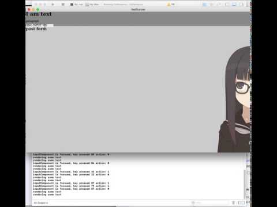Open the destination My Mac selector

[92, 4]
